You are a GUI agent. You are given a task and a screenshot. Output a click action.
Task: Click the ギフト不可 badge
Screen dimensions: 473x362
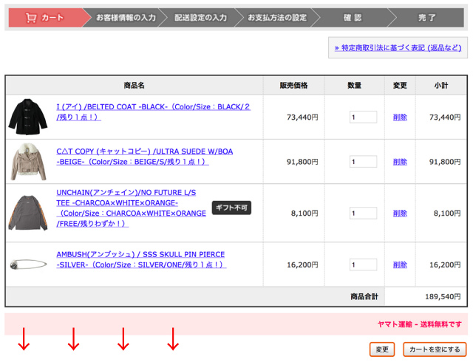(231, 208)
